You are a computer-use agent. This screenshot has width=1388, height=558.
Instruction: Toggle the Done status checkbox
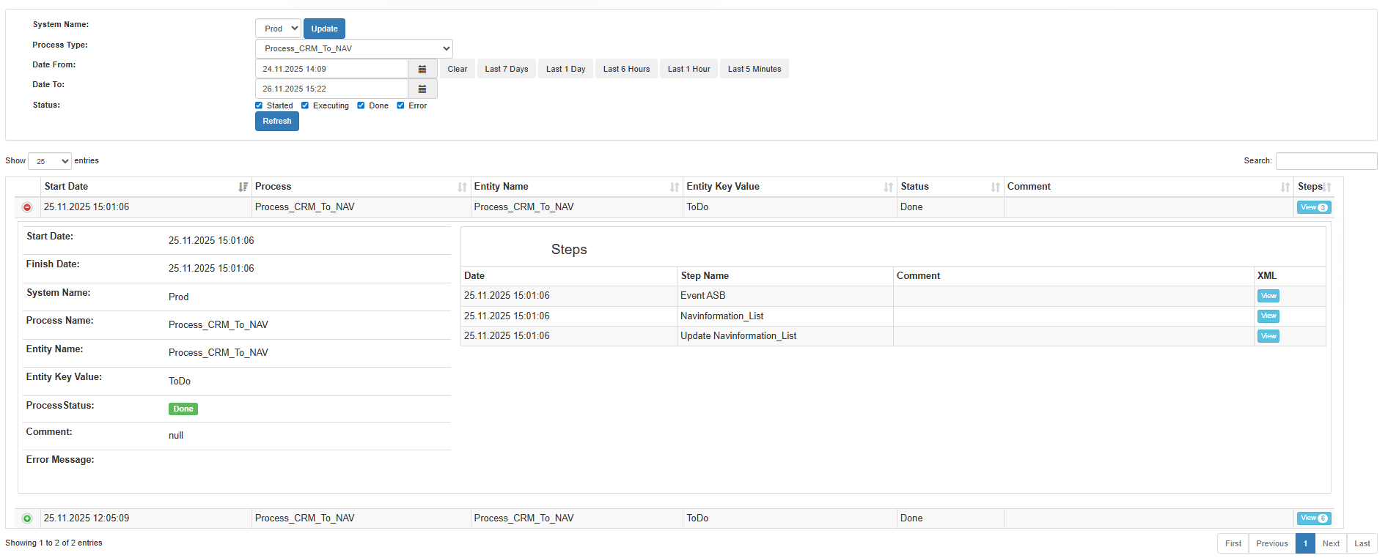point(361,105)
